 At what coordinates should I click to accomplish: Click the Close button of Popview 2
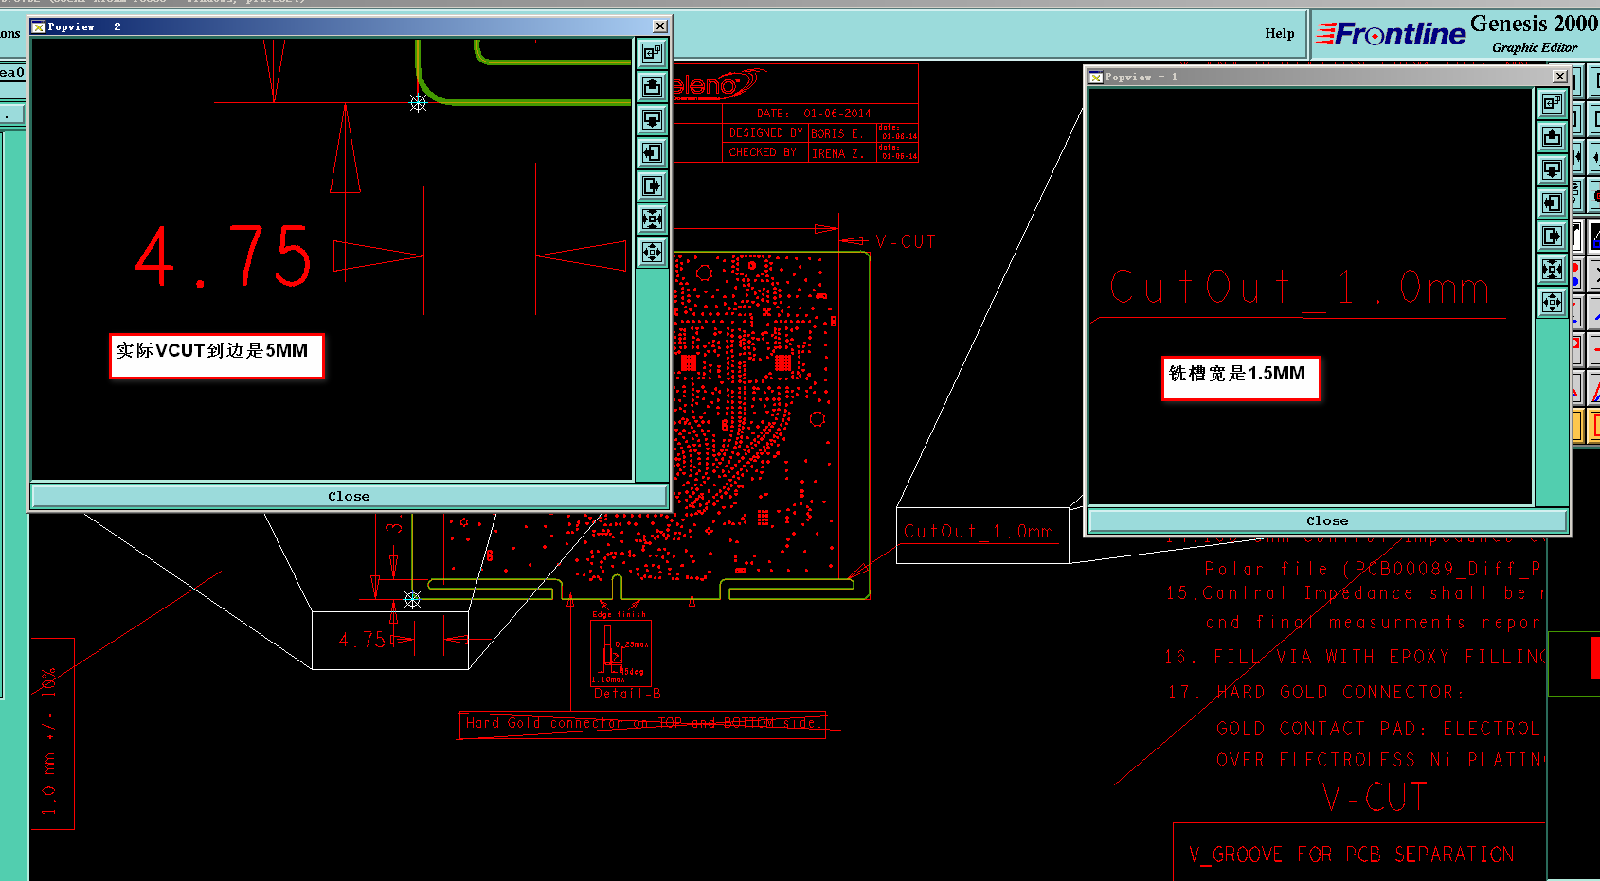tap(349, 496)
